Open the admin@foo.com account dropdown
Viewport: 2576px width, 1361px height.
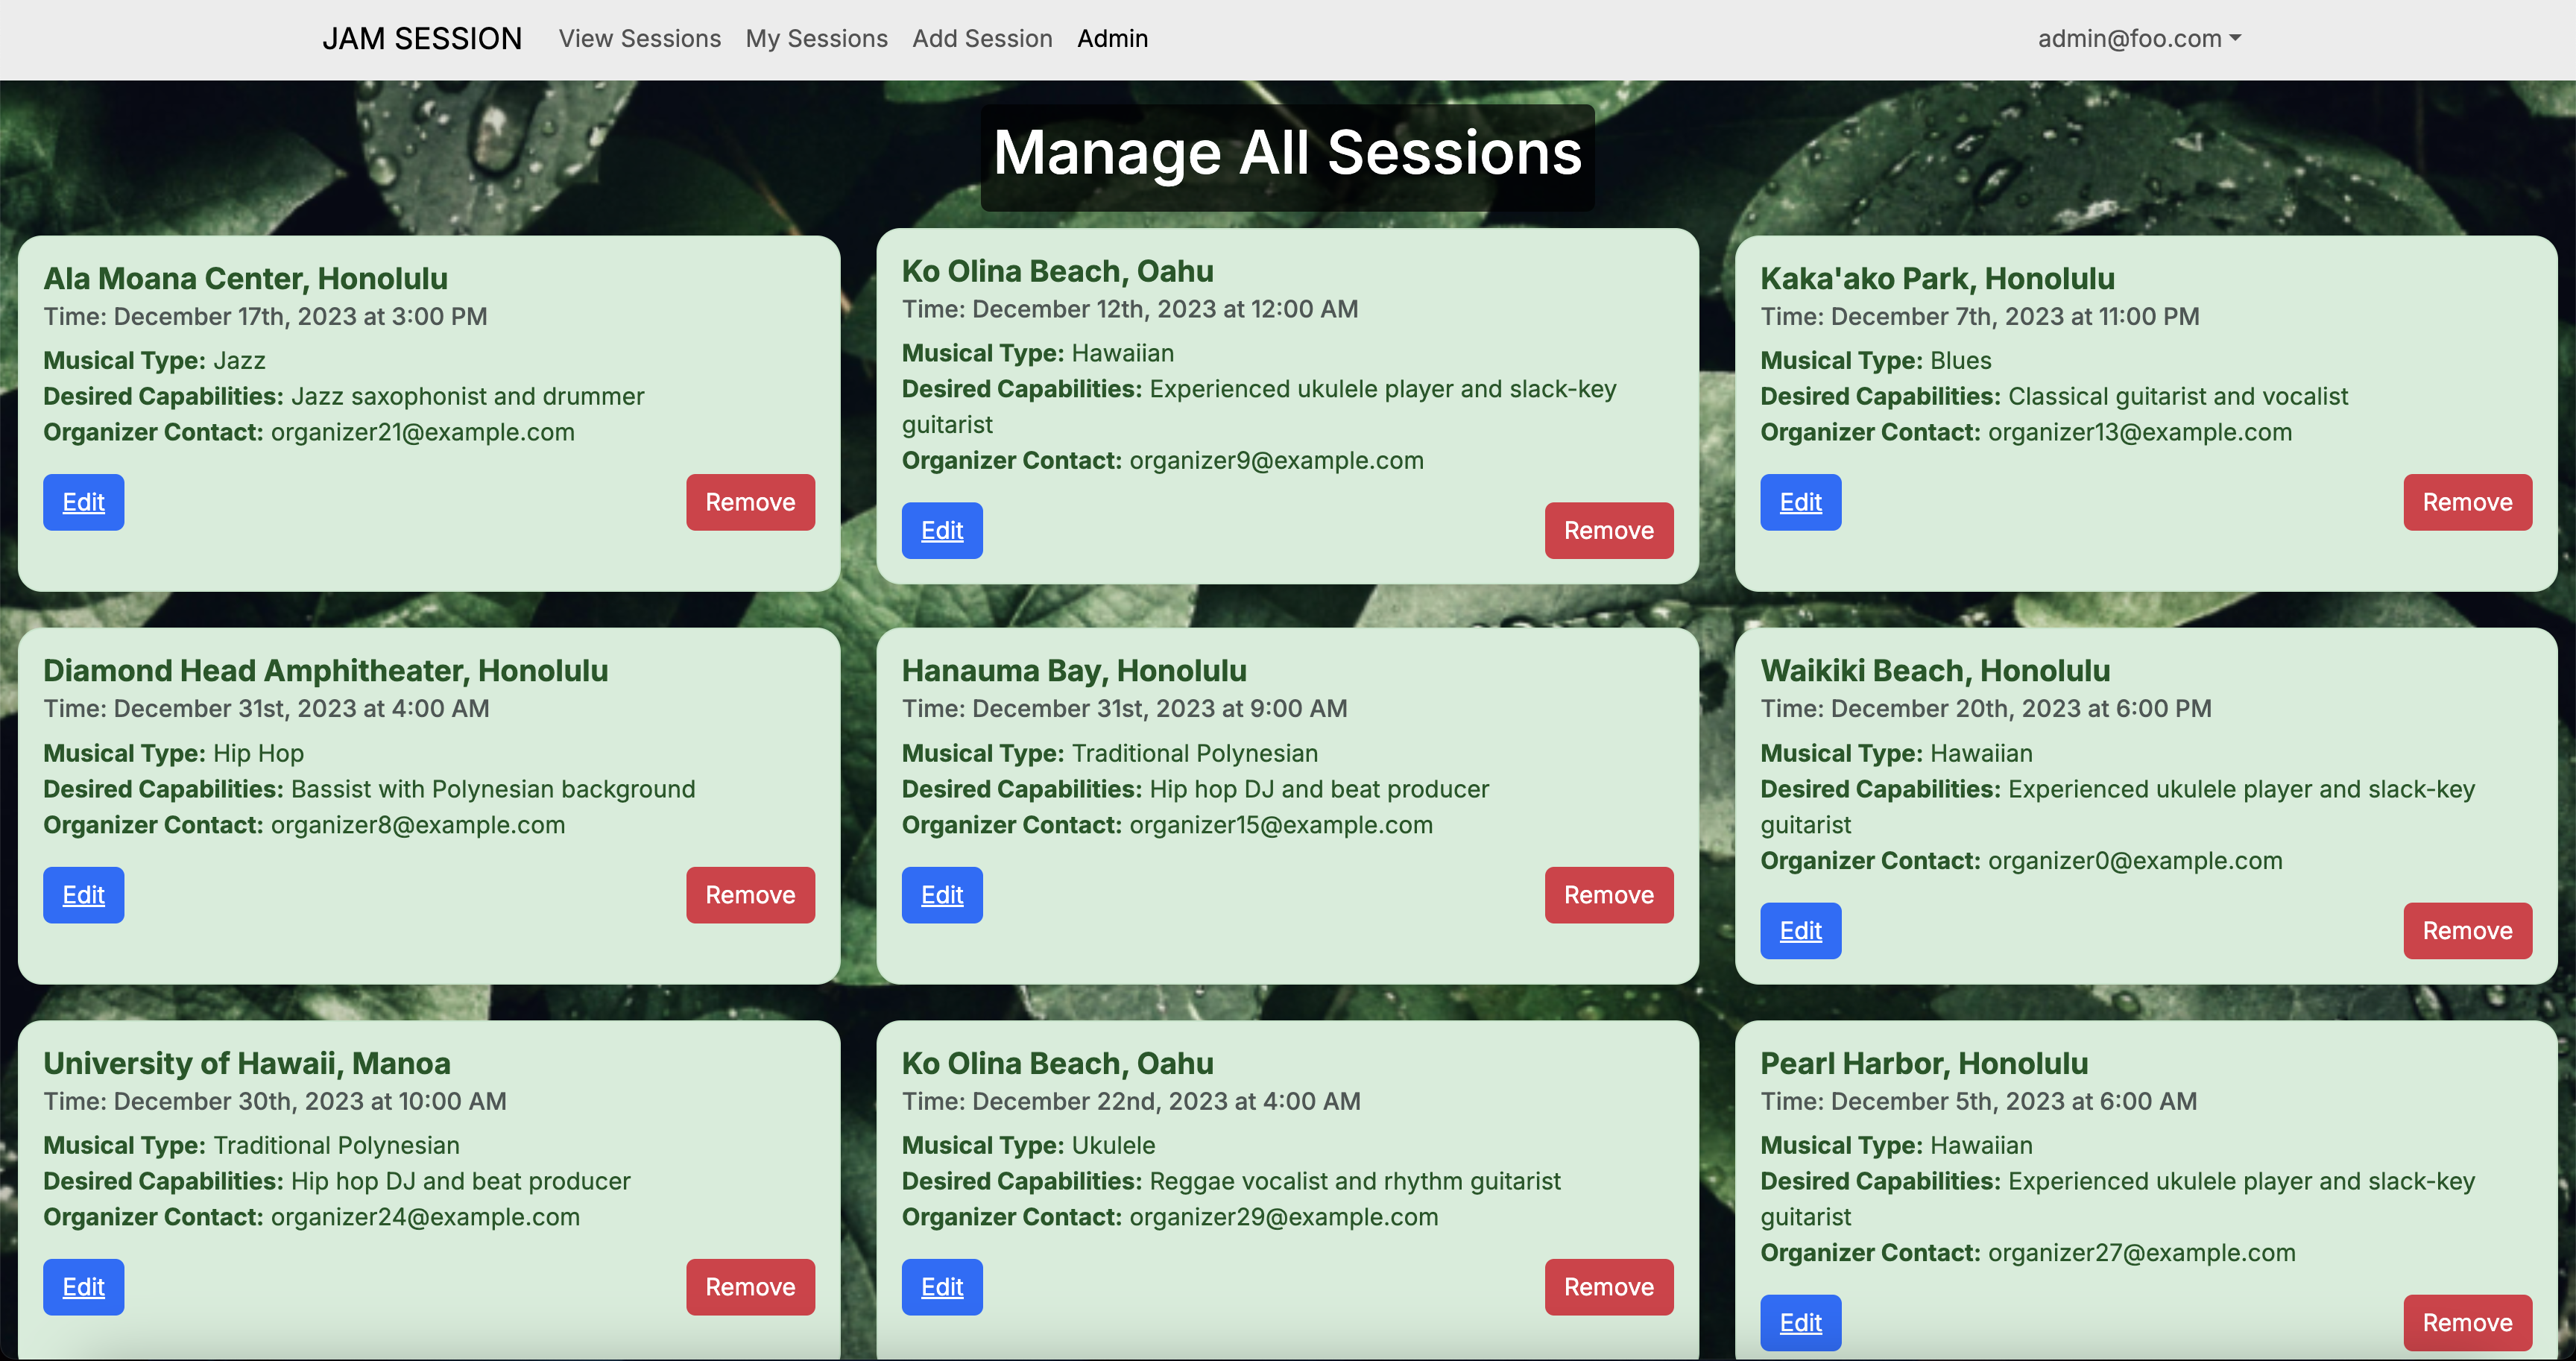coord(2138,39)
